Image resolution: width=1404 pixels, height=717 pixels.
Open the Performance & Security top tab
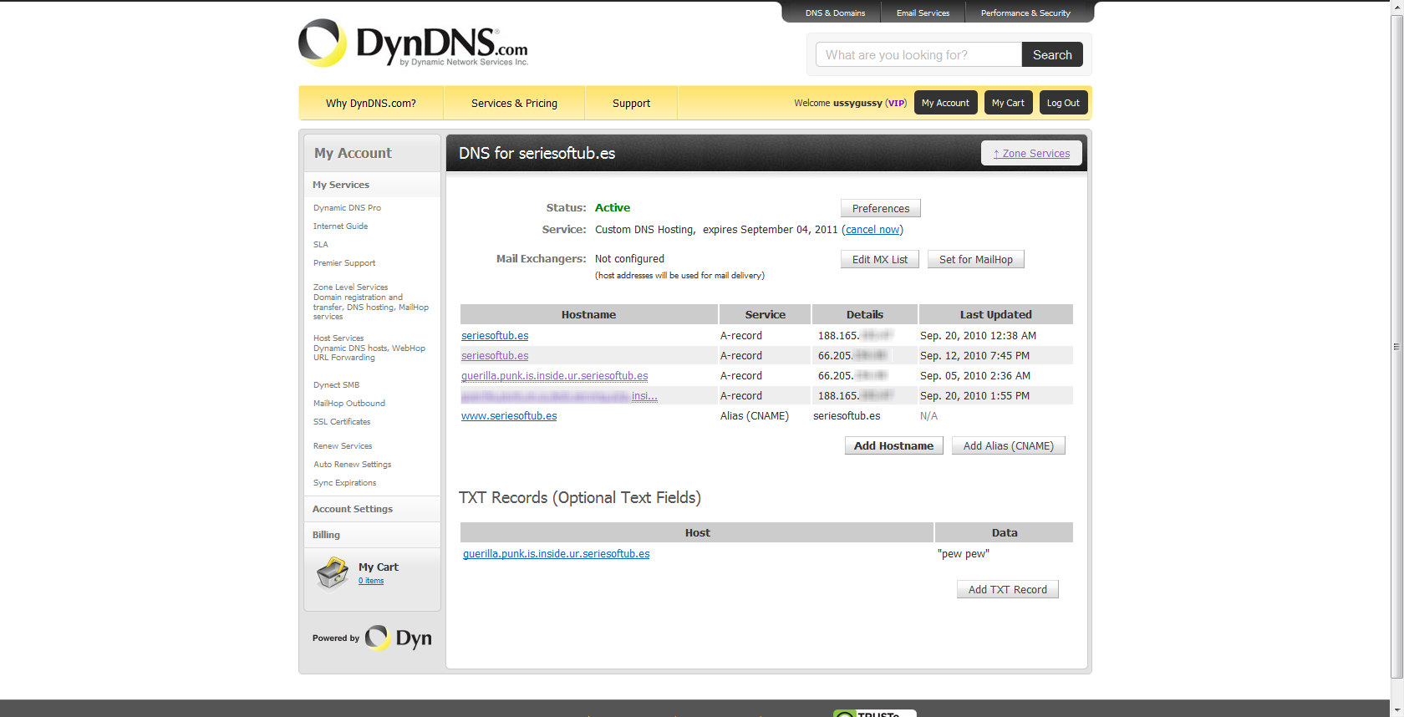[1025, 13]
